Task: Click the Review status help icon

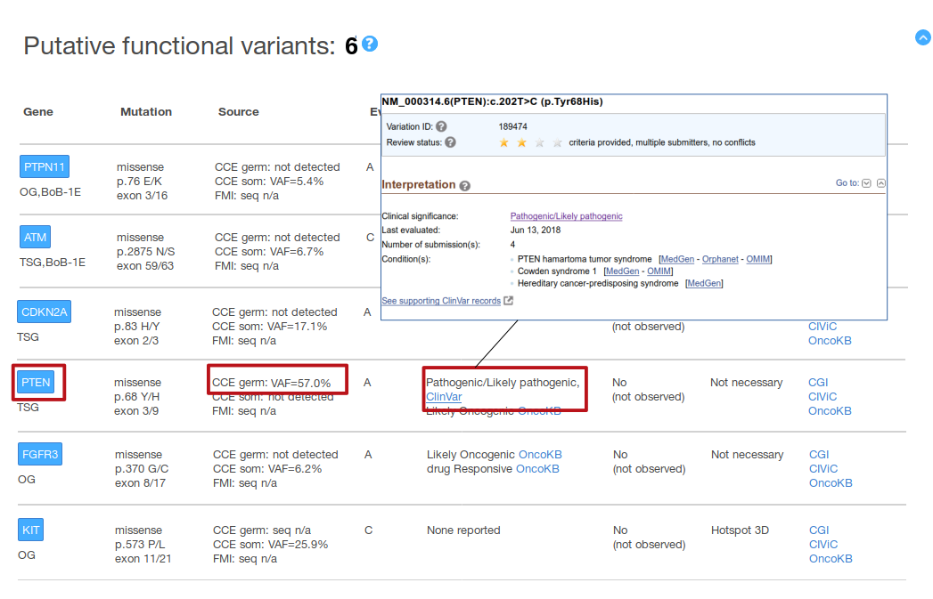Action: coord(450,142)
